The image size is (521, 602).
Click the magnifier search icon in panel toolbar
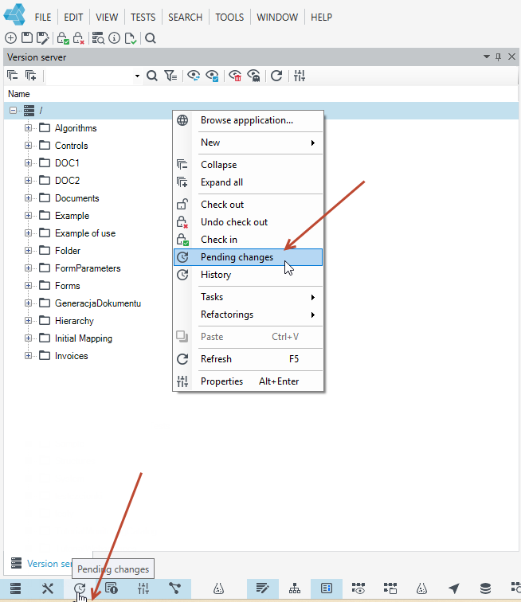pos(152,76)
